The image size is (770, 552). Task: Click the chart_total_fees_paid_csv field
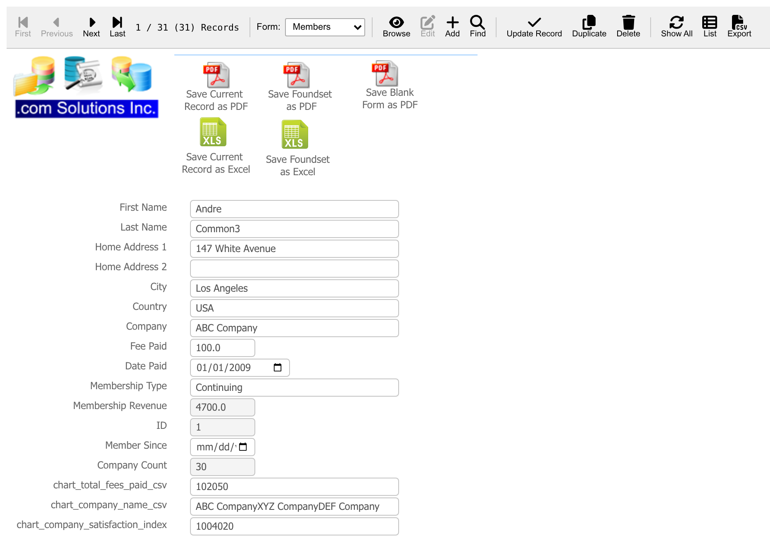pyautogui.click(x=294, y=487)
